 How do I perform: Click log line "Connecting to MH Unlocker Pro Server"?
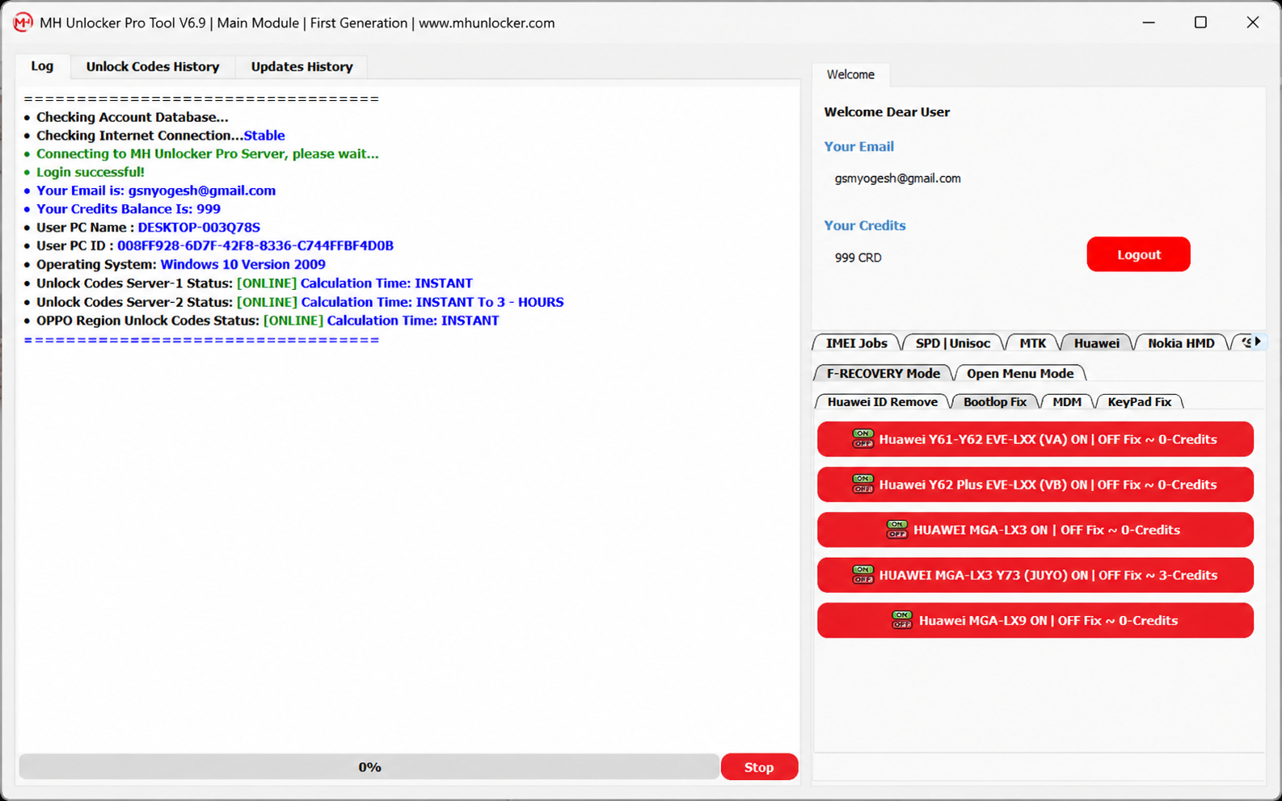pos(208,153)
